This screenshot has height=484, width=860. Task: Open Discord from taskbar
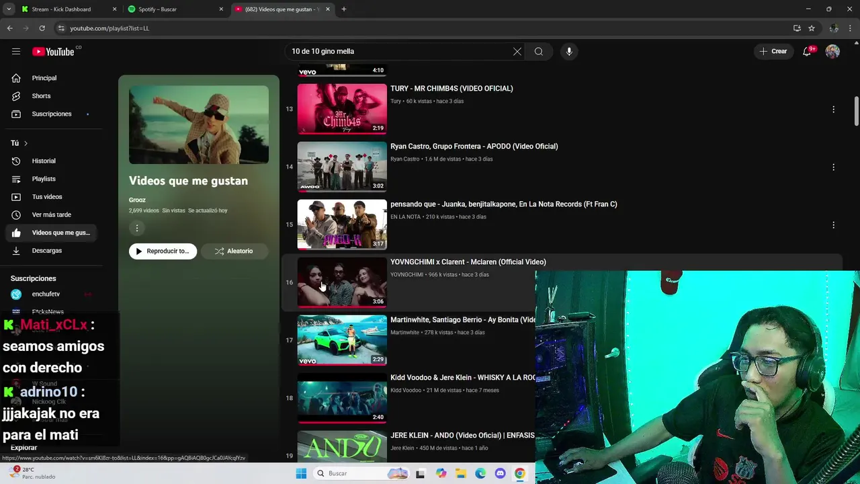pyautogui.click(x=500, y=473)
